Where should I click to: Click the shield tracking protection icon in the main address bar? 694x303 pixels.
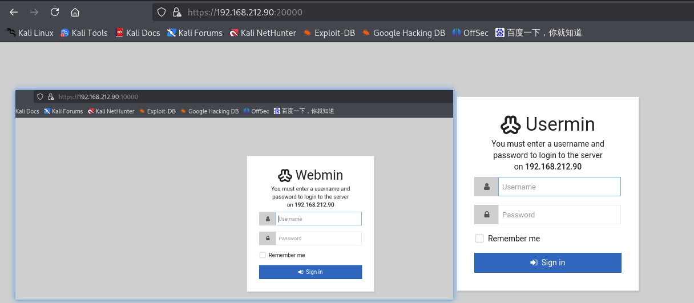click(x=162, y=12)
